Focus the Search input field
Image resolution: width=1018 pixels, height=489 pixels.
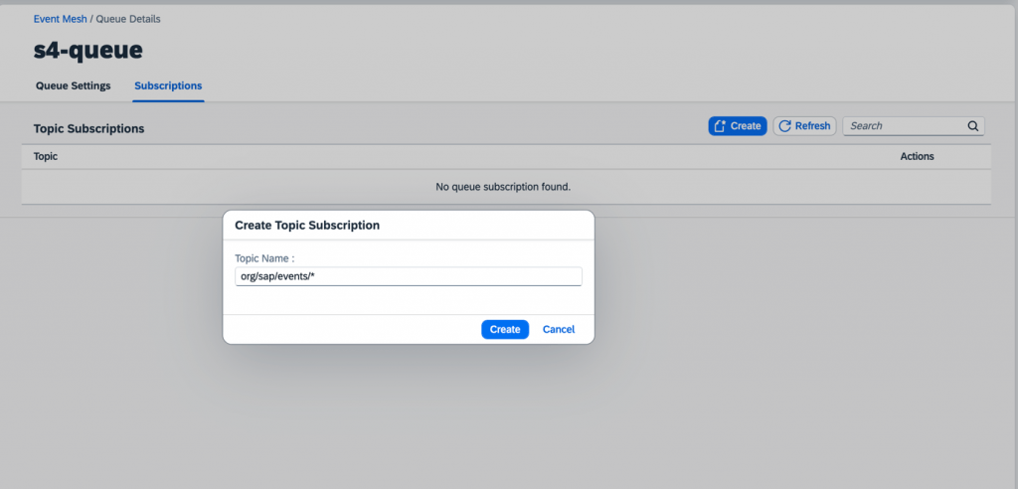(x=906, y=126)
